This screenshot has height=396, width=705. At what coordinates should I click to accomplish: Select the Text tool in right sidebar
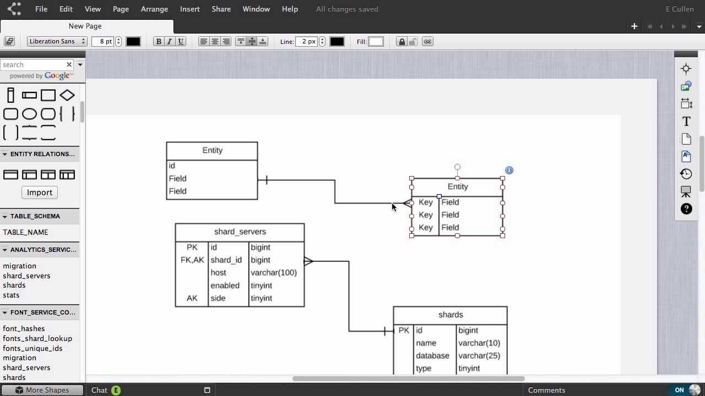pyautogui.click(x=686, y=121)
